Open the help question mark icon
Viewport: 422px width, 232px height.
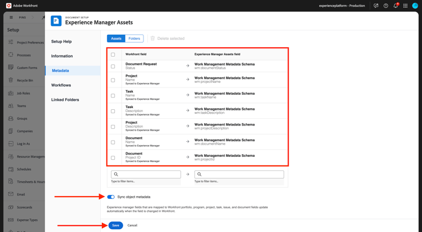pyautogui.click(x=385, y=6)
